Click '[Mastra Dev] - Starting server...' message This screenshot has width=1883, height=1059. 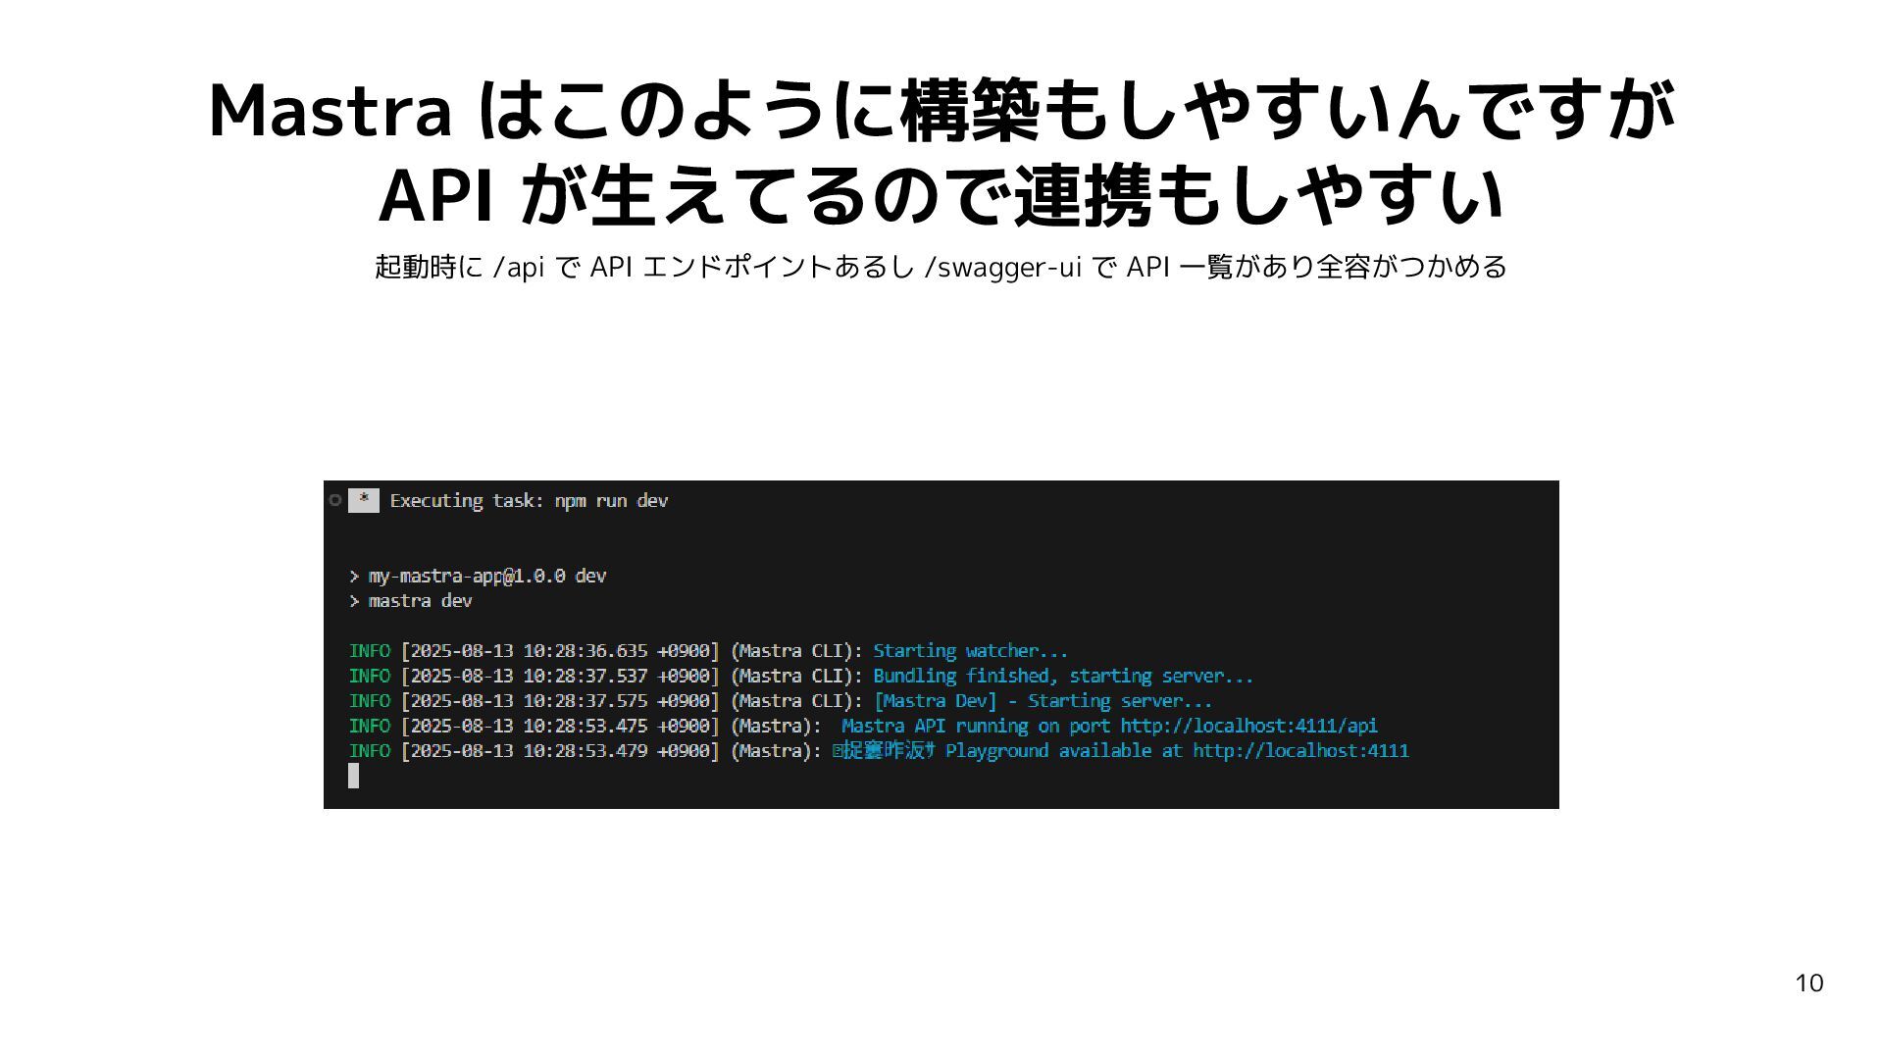point(1043,701)
